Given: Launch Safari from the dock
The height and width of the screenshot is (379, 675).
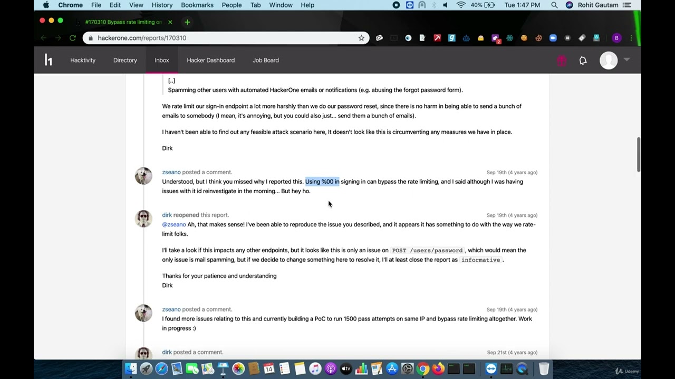Looking at the screenshot, I should pyautogui.click(x=161, y=369).
